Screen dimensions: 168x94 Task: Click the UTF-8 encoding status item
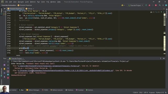pyautogui.click(x=146, y=93)
